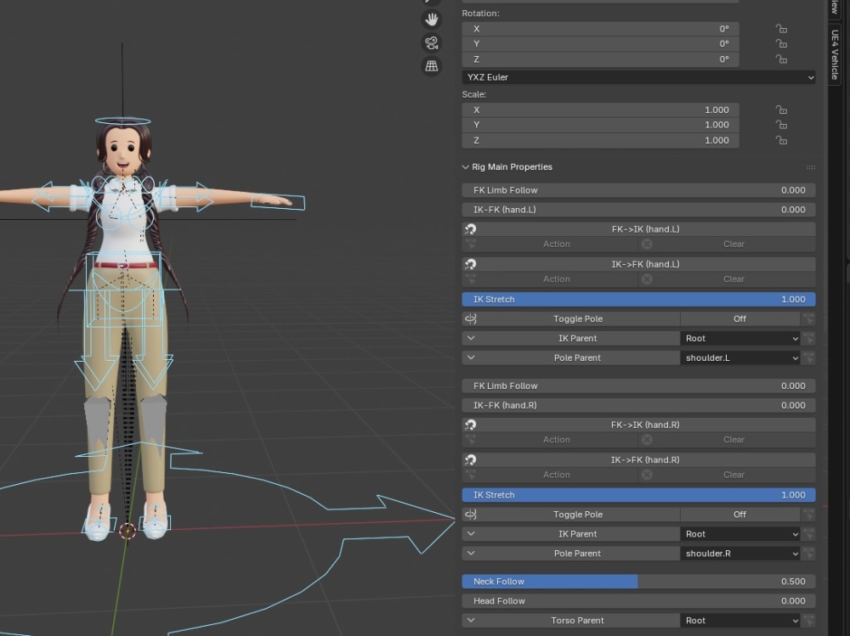Adjust the IK Stretch slider above shoulder.R

point(638,494)
